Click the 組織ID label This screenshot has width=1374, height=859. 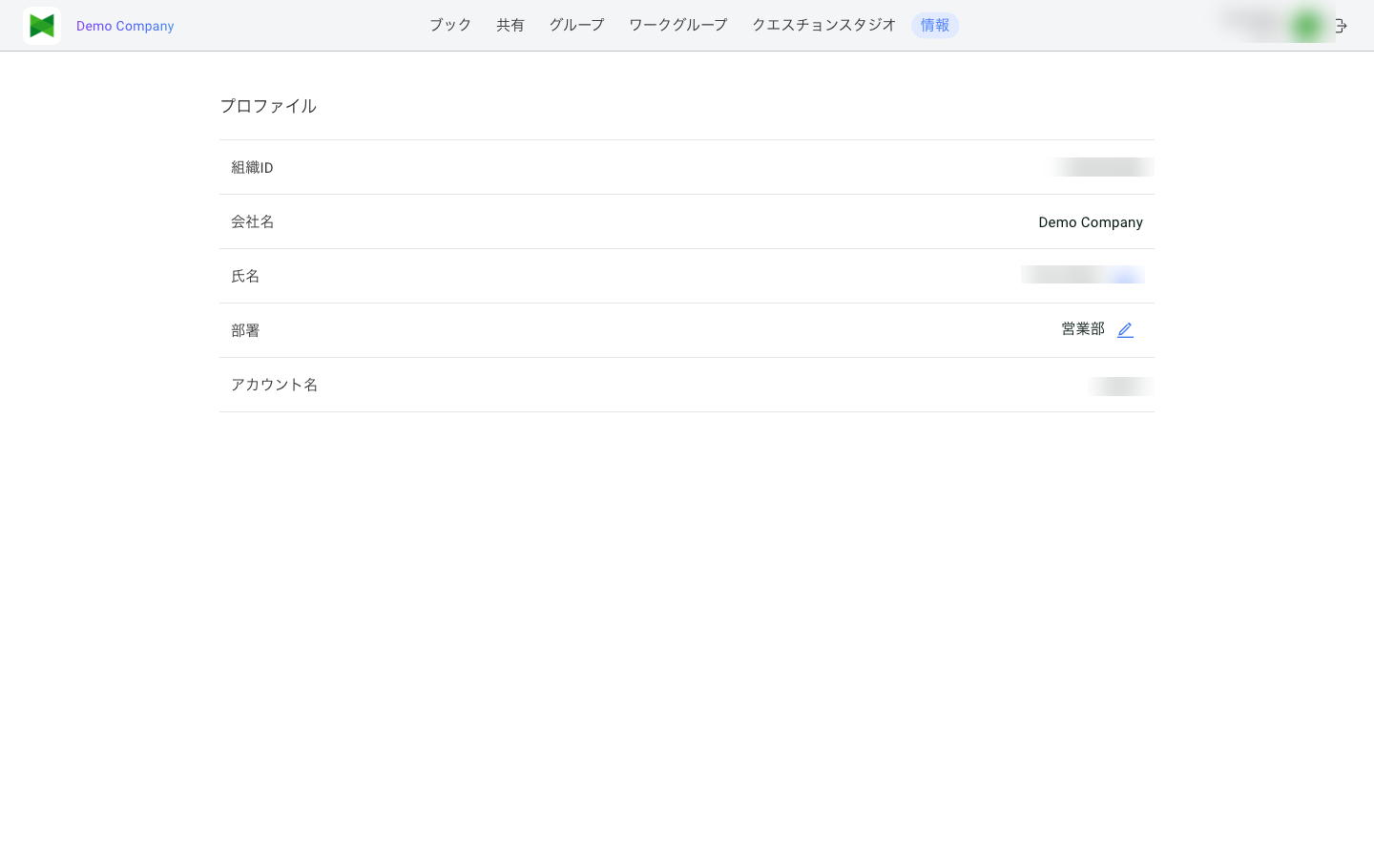pos(252,167)
